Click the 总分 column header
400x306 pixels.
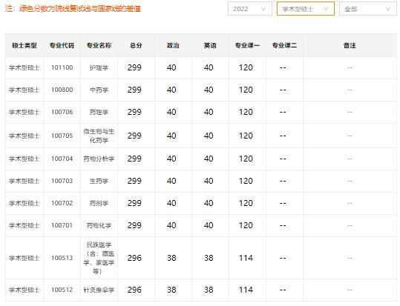click(x=136, y=45)
